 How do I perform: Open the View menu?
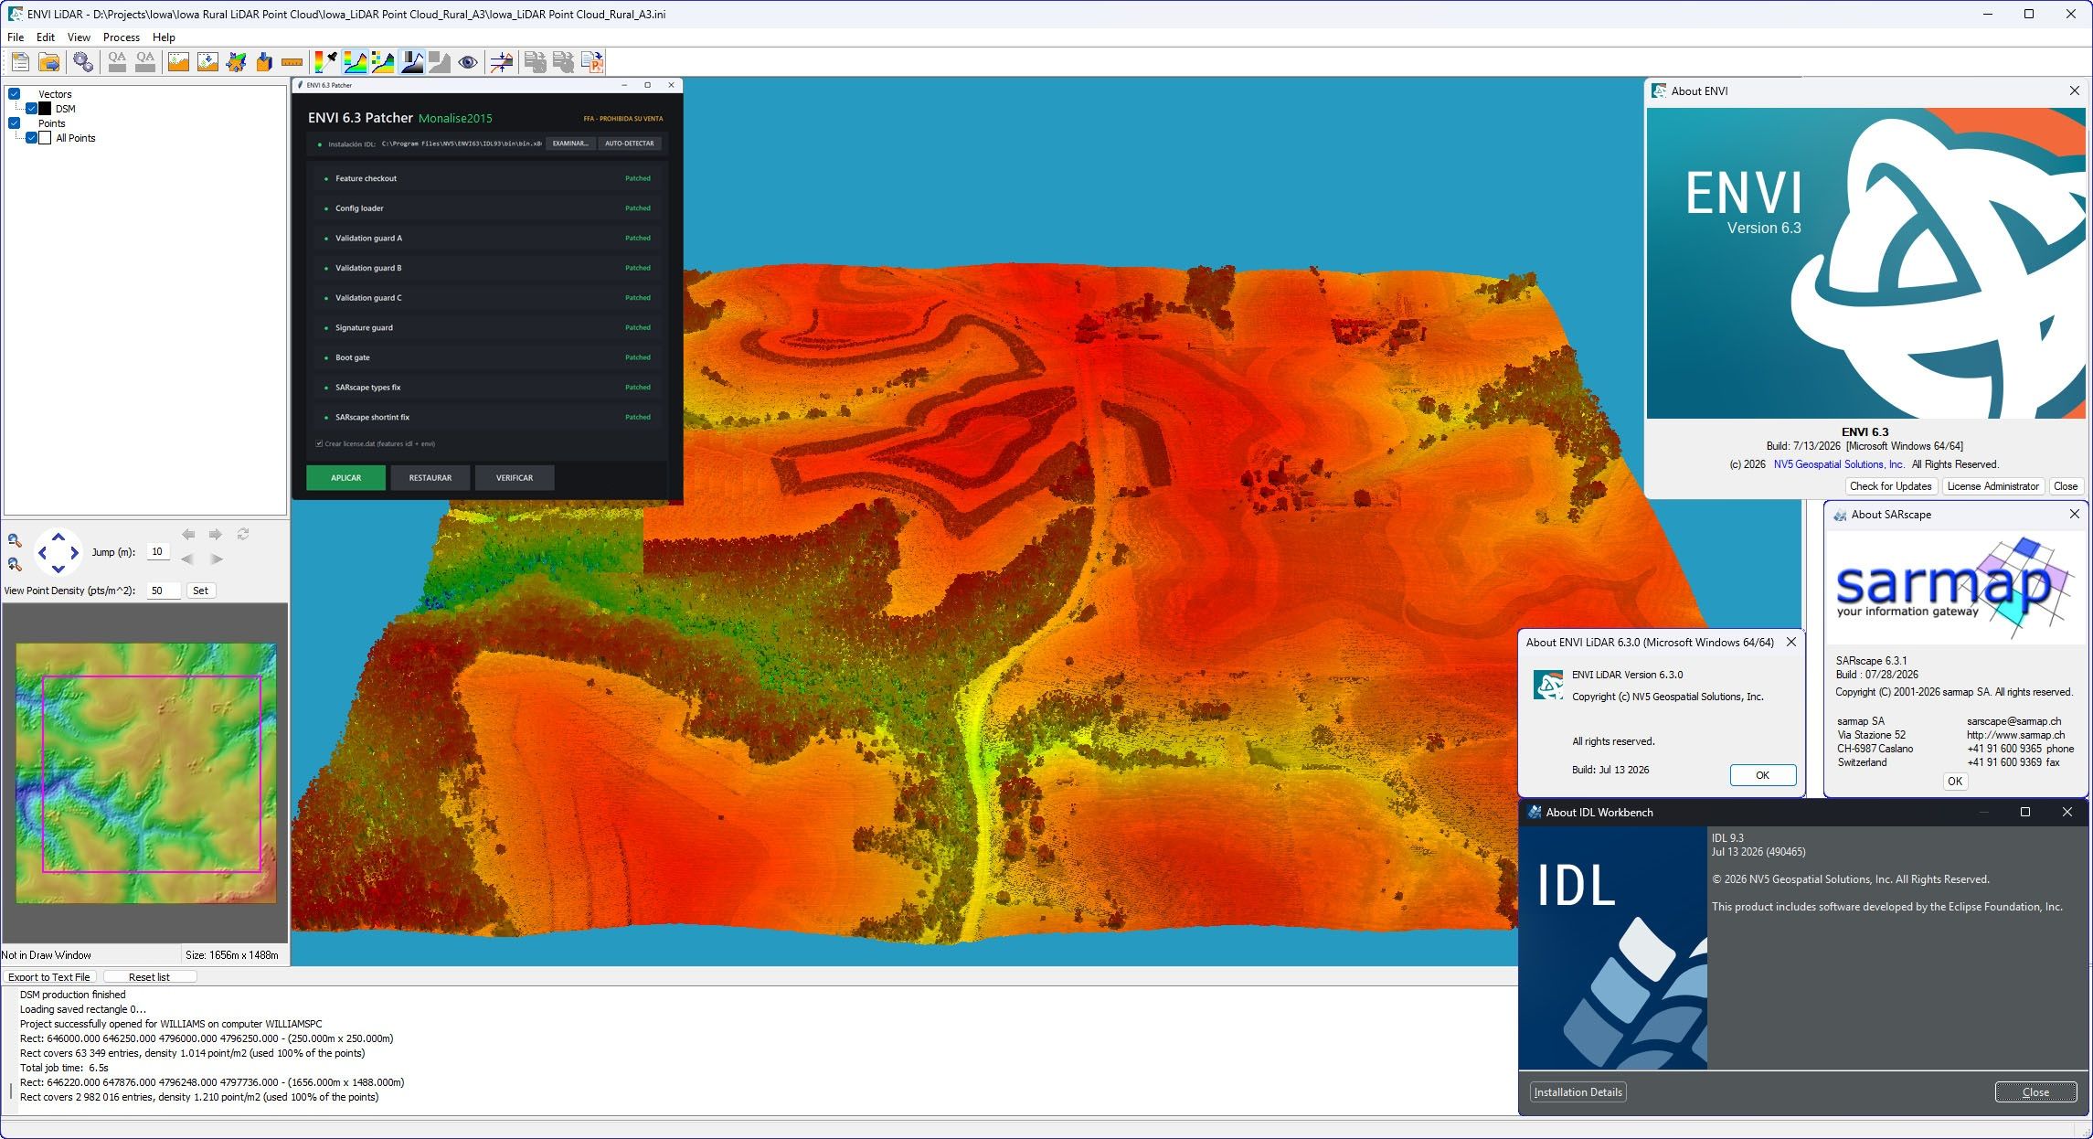pos(79,37)
